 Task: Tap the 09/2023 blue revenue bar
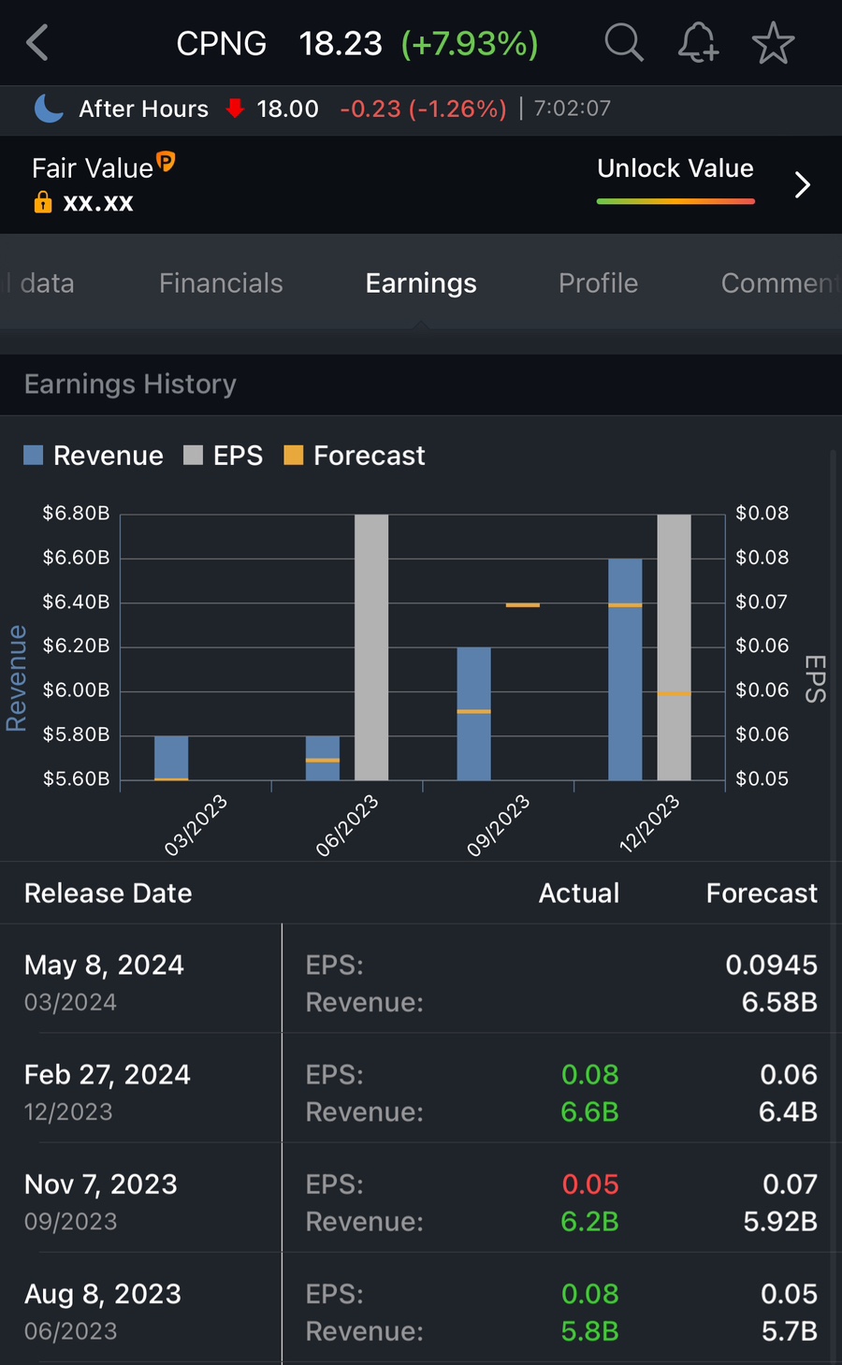[x=473, y=714]
